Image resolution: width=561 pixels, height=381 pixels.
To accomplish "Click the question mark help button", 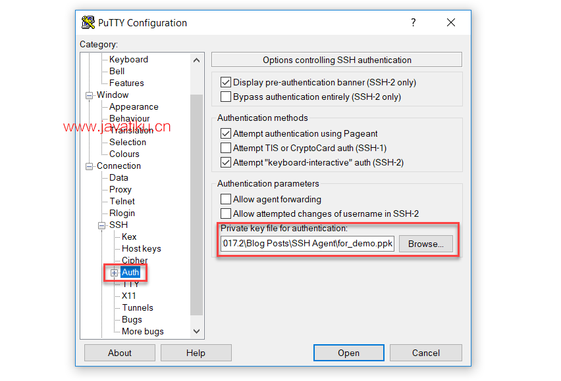I will [414, 22].
